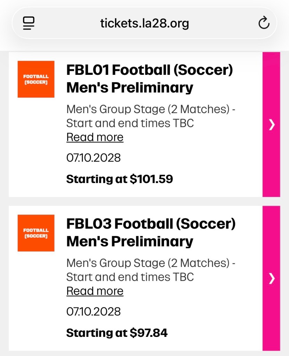Expand FBL03 description with Read more
The image size is (289, 356).
click(95, 291)
